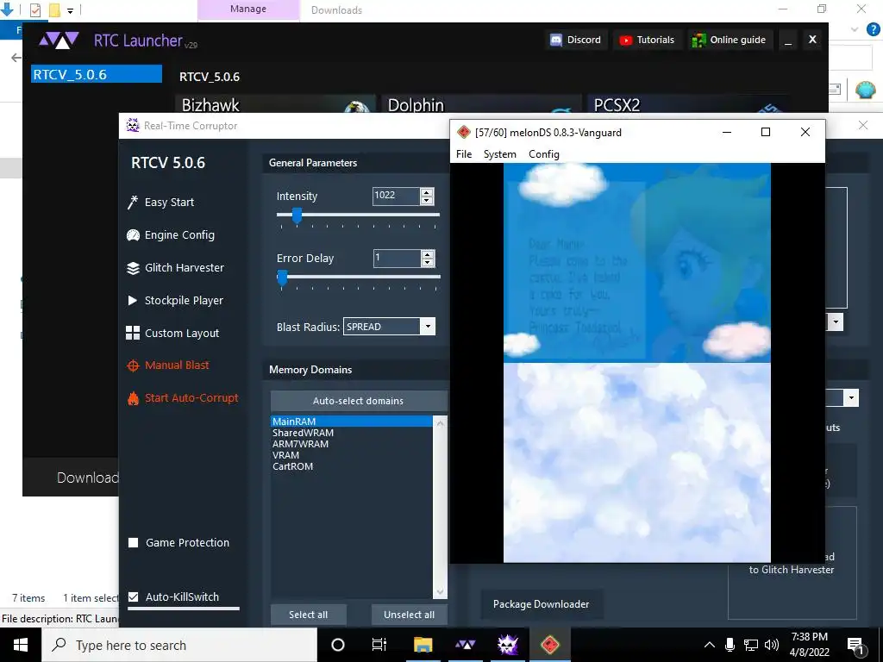Click the melonDS window title icon
The height and width of the screenshot is (662, 883).
point(464,132)
